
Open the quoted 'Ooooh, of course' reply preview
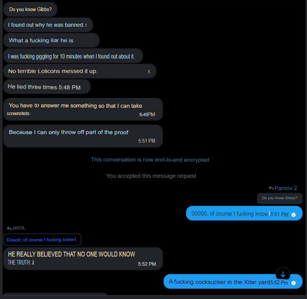42,240
